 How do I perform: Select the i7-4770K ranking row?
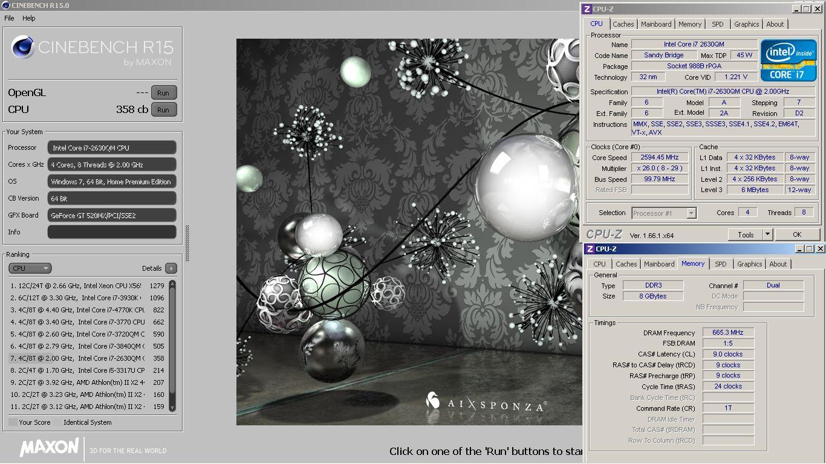pyautogui.click(x=87, y=310)
